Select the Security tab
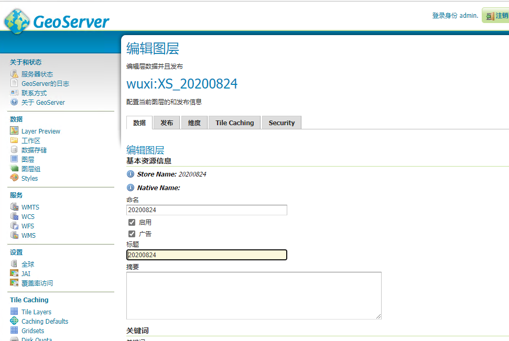This screenshot has width=509, height=341. [x=281, y=123]
